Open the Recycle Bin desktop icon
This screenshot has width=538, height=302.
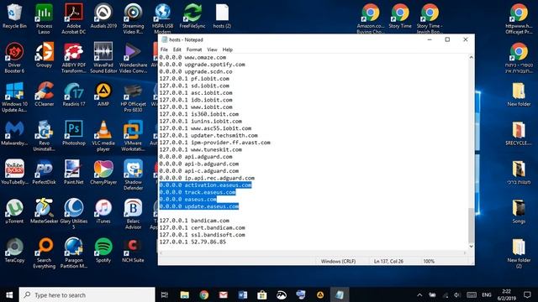(x=14, y=16)
